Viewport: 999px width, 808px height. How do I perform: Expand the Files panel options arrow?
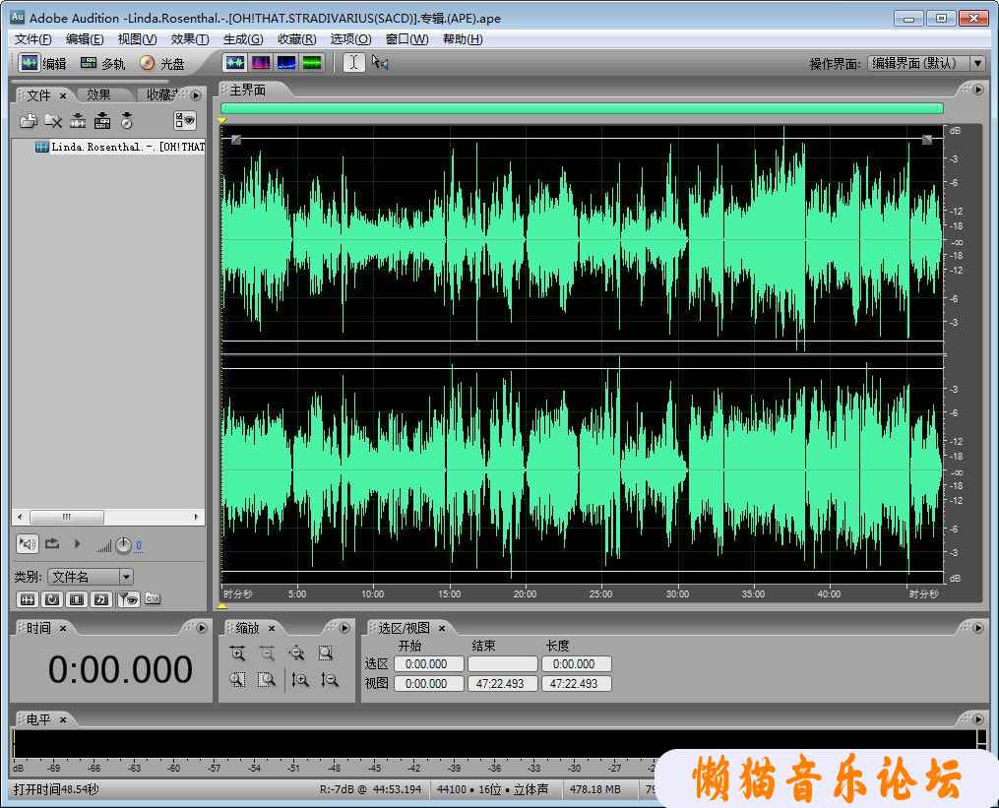click(196, 94)
